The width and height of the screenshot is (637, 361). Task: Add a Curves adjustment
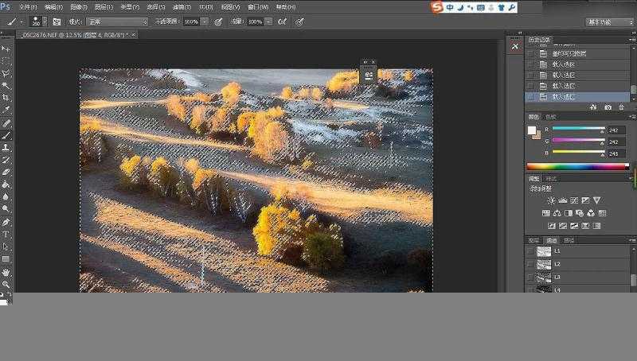[x=574, y=200]
